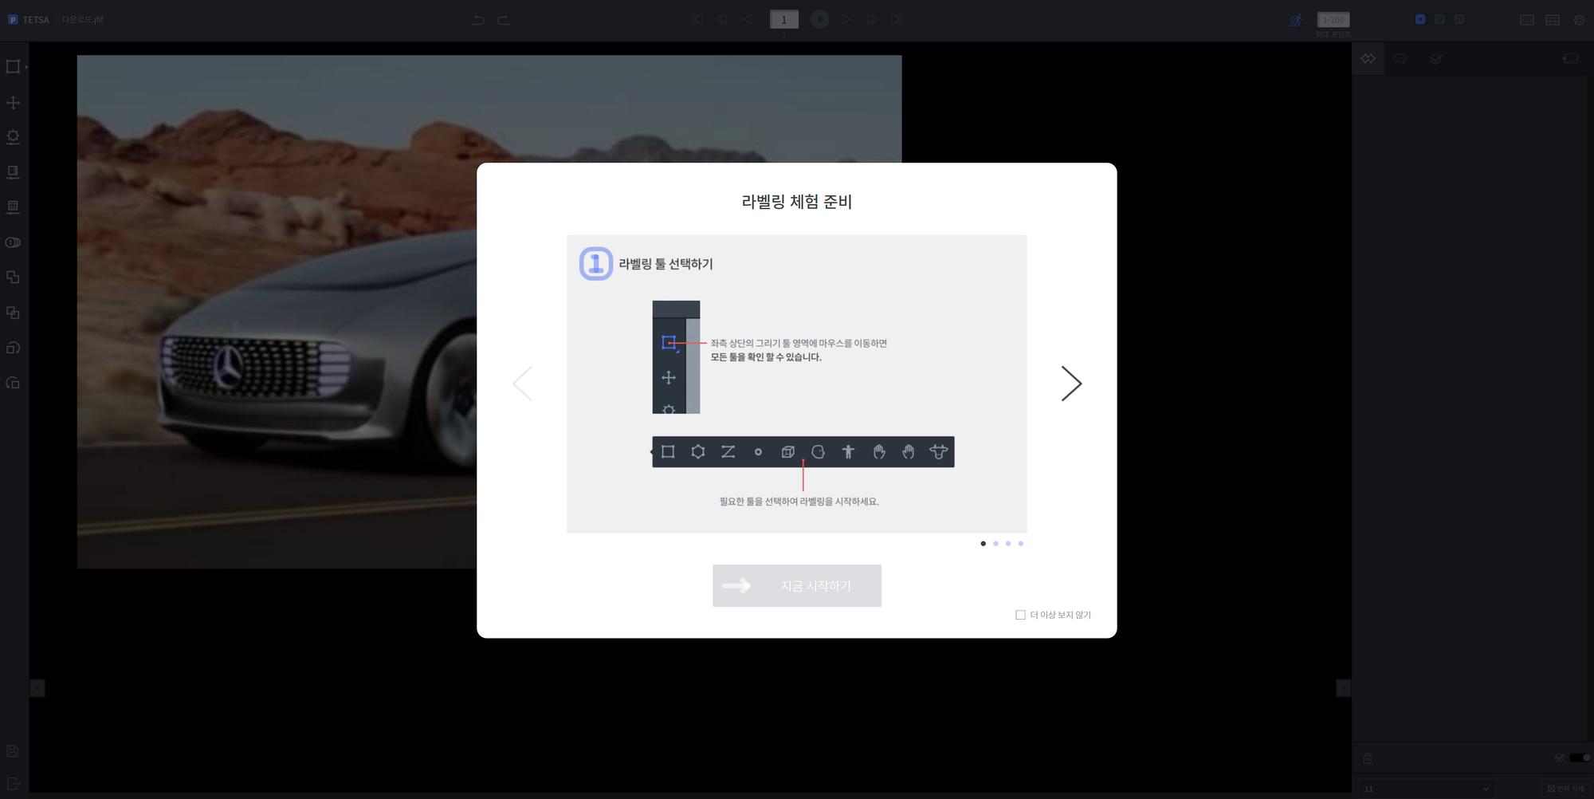Image resolution: width=1594 pixels, height=799 pixels.
Task: Click the rotate clockwise icon in left sidebar
Action: click(13, 348)
